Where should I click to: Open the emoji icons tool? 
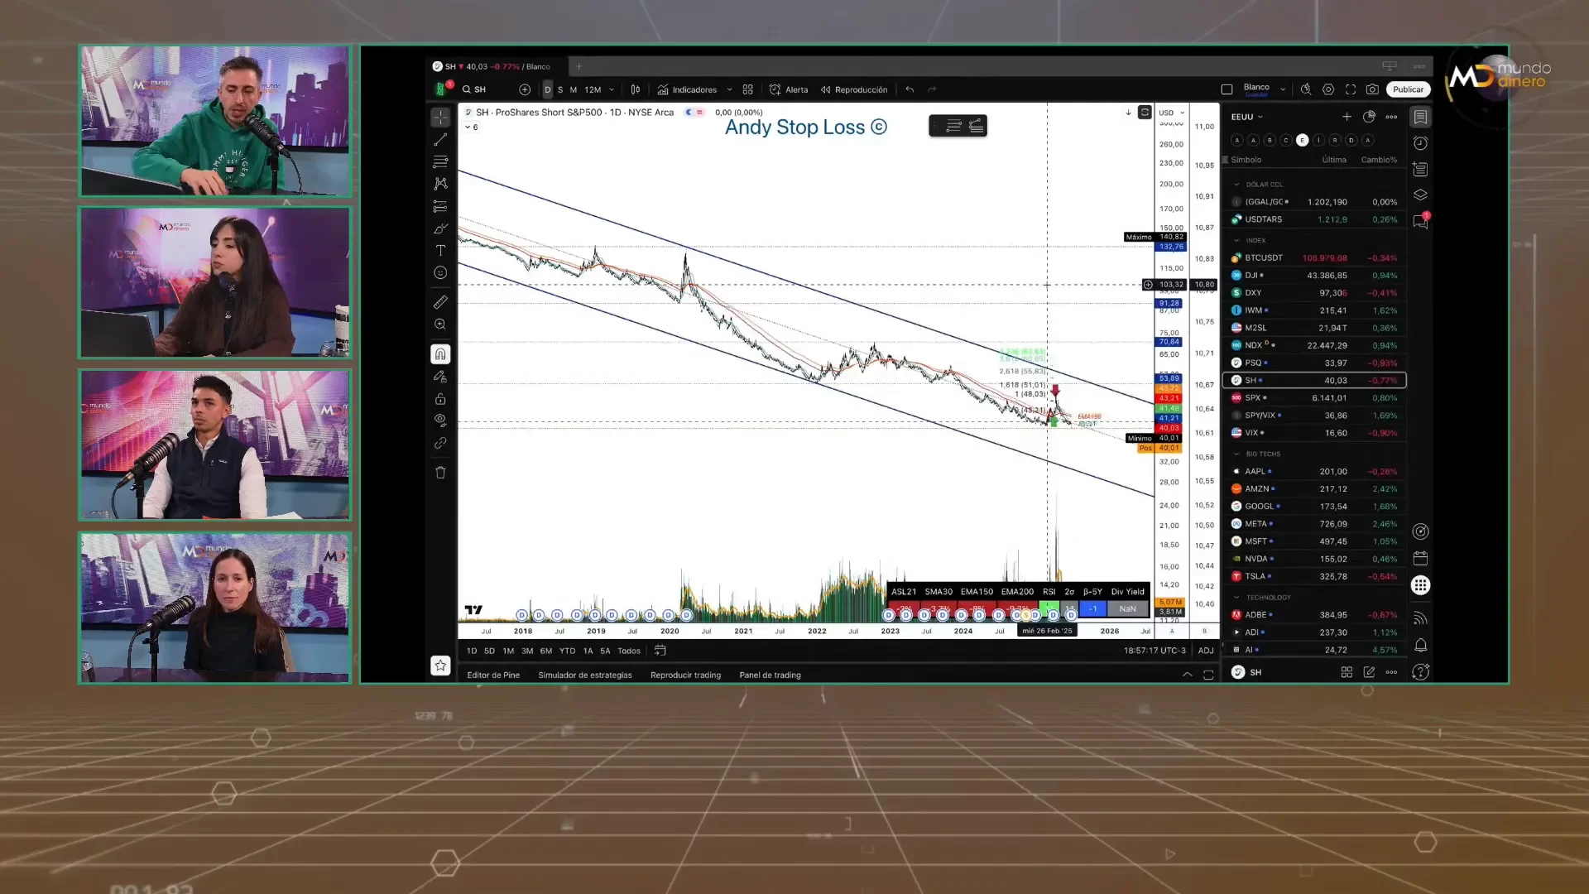440,272
